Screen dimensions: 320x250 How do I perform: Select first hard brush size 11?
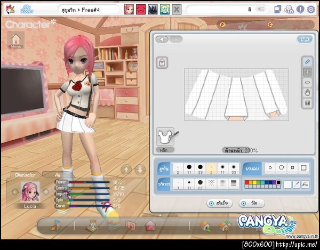[x=189, y=168]
